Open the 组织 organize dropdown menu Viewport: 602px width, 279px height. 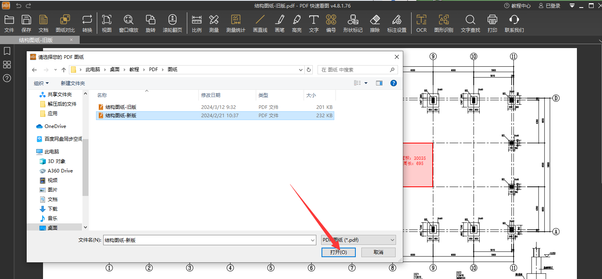[x=41, y=83]
